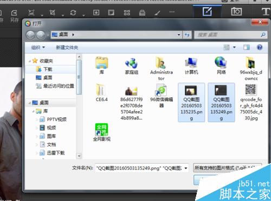Click the star frame icon in toolbar
This screenshot has width=271, height=201.
[96, 12]
